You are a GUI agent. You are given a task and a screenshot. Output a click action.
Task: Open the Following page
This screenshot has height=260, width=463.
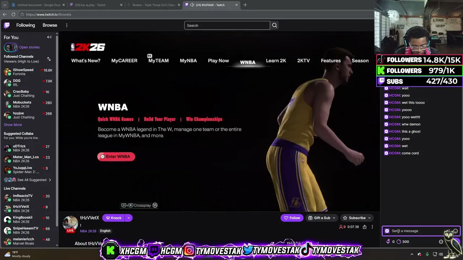tap(26, 25)
